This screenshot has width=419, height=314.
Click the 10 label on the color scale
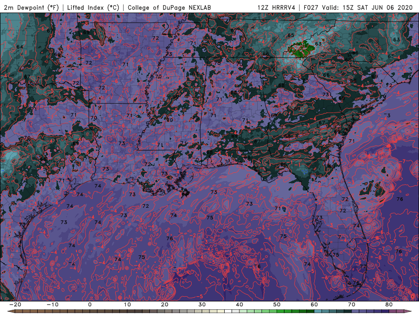pyautogui.click(x=127, y=305)
